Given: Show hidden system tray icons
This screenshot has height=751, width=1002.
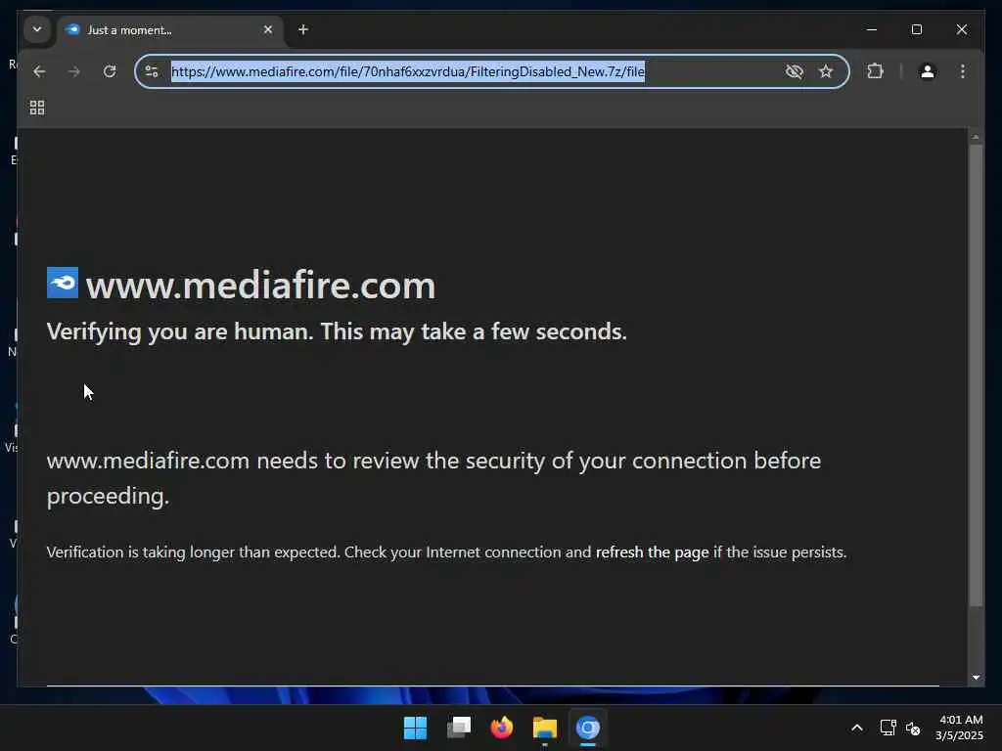Looking at the screenshot, I should coord(857,728).
